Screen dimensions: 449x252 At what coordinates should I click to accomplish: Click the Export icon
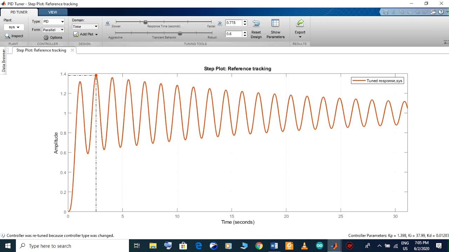(x=300, y=23)
